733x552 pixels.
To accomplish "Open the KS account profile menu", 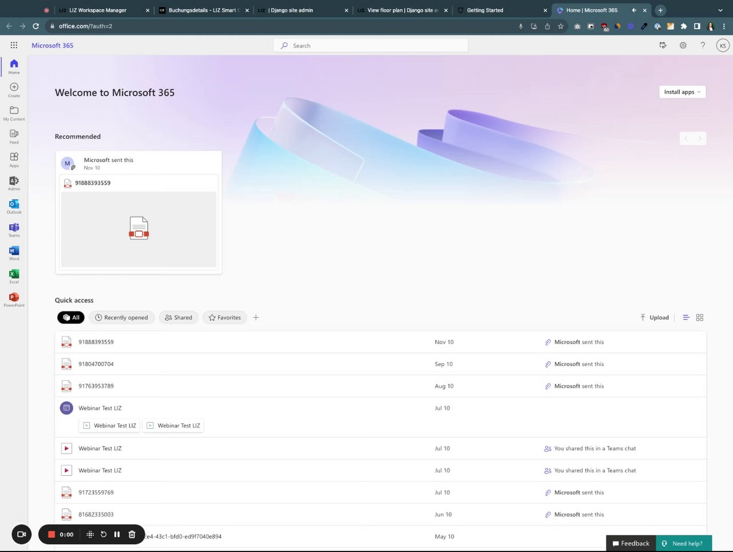I will pyautogui.click(x=723, y=46).
